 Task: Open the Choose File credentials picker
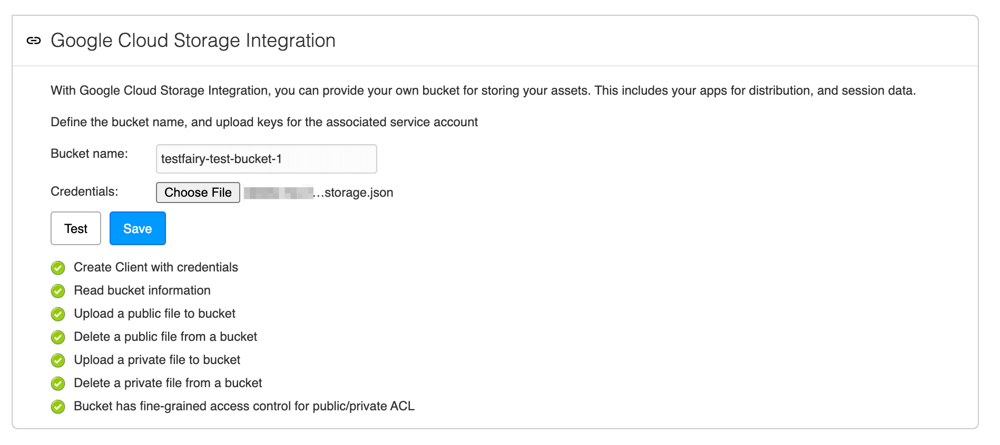pos(198,193)
